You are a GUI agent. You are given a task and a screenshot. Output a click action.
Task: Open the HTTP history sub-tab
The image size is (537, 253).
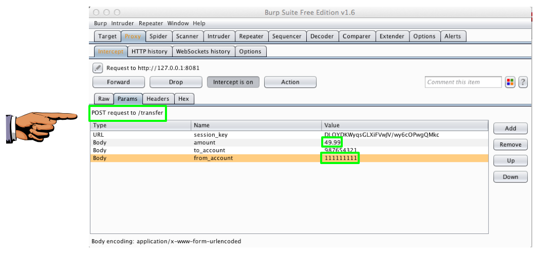(150, 51)
